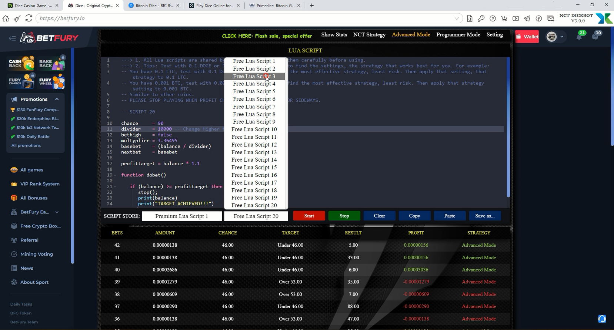Select Free Lua Script 7
This screenshot has width=614, height=330.
(254, 107)
